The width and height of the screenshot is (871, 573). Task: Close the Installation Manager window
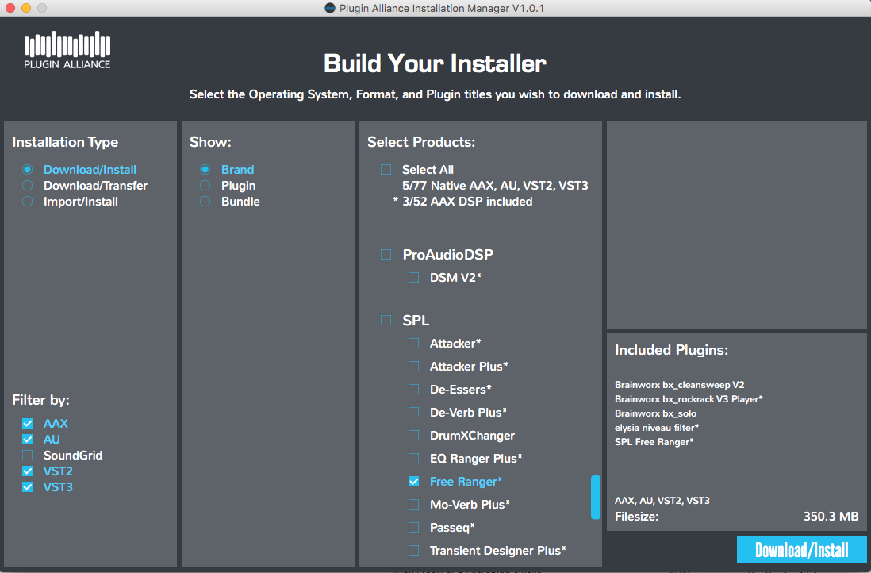(x=10, y=8)
